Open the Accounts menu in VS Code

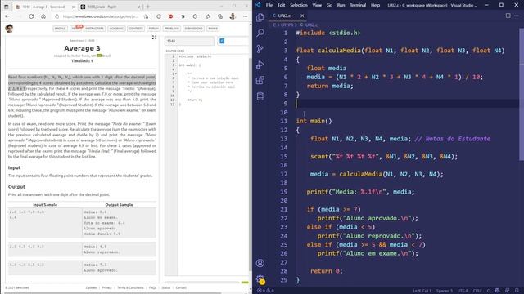(x=260, y=263)
